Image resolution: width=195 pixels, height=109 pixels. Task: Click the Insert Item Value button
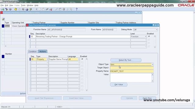click(77, 98)
